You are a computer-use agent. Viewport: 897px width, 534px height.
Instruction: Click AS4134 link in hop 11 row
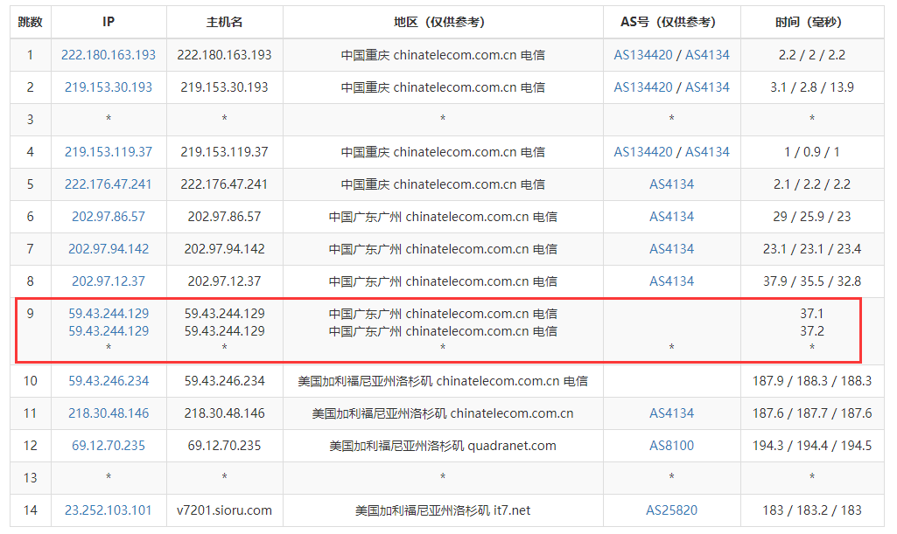click(671, 413)
